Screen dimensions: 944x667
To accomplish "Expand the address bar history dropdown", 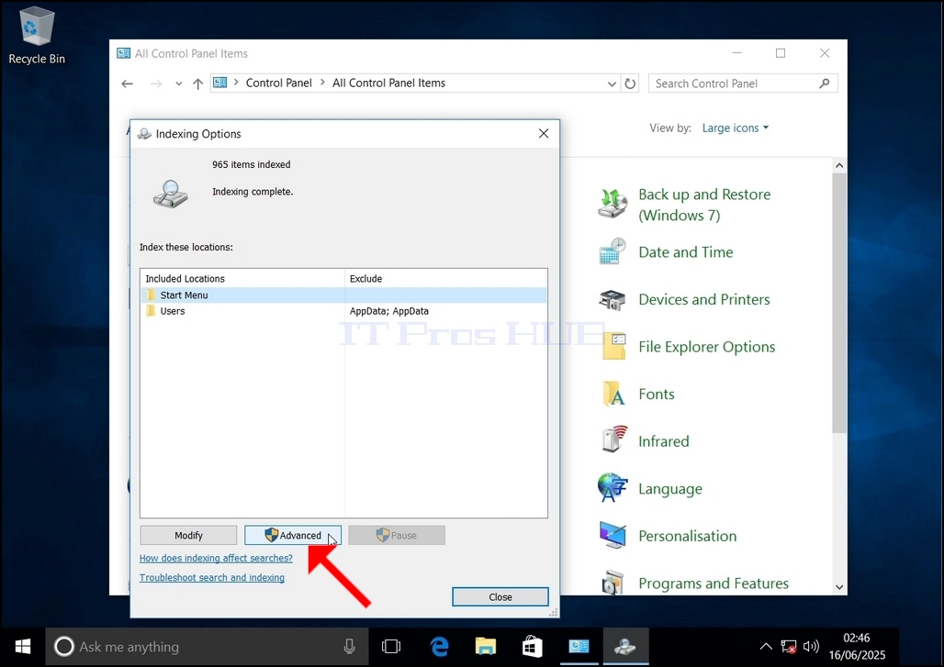I will (612, 83).
